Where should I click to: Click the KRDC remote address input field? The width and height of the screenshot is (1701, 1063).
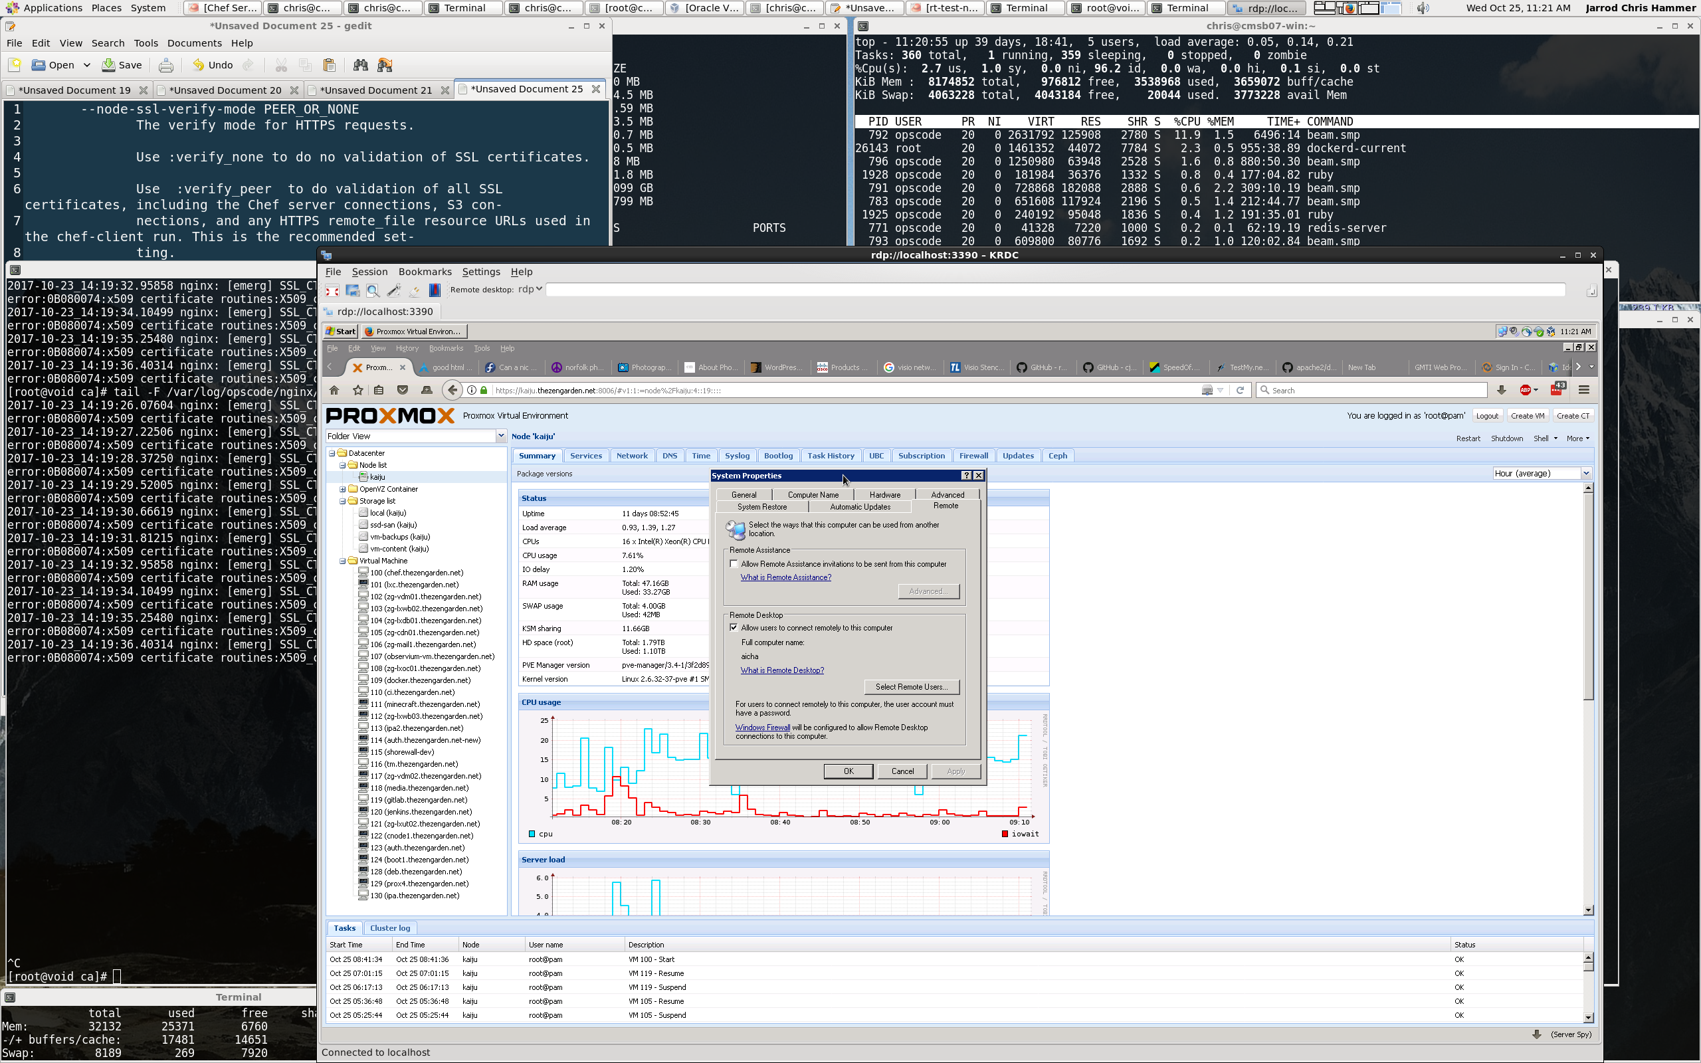[x=1056, y=290]
